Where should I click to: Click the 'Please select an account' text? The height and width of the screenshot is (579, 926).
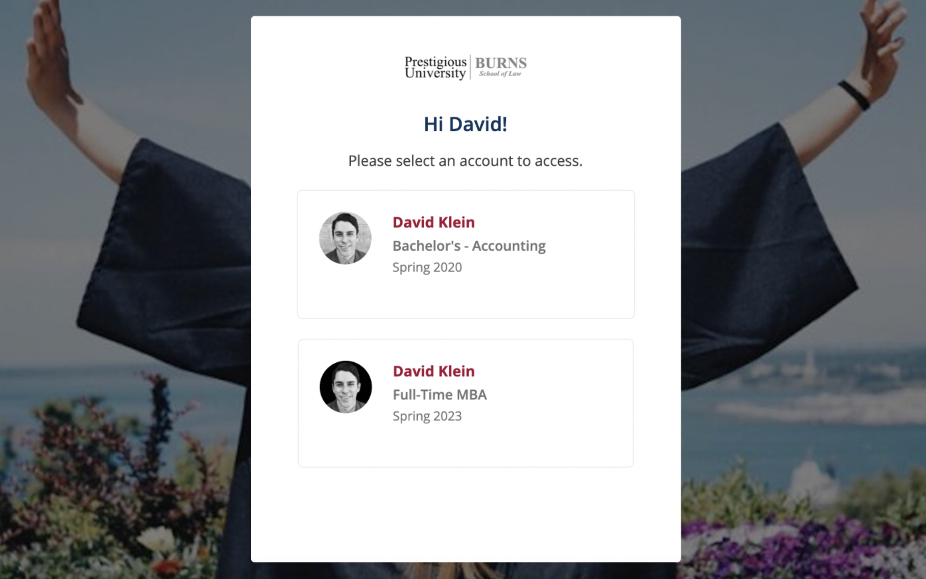(466, 161)
